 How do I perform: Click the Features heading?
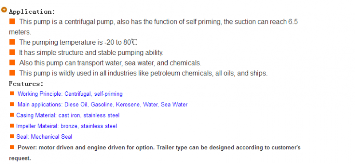click(26, 84)
